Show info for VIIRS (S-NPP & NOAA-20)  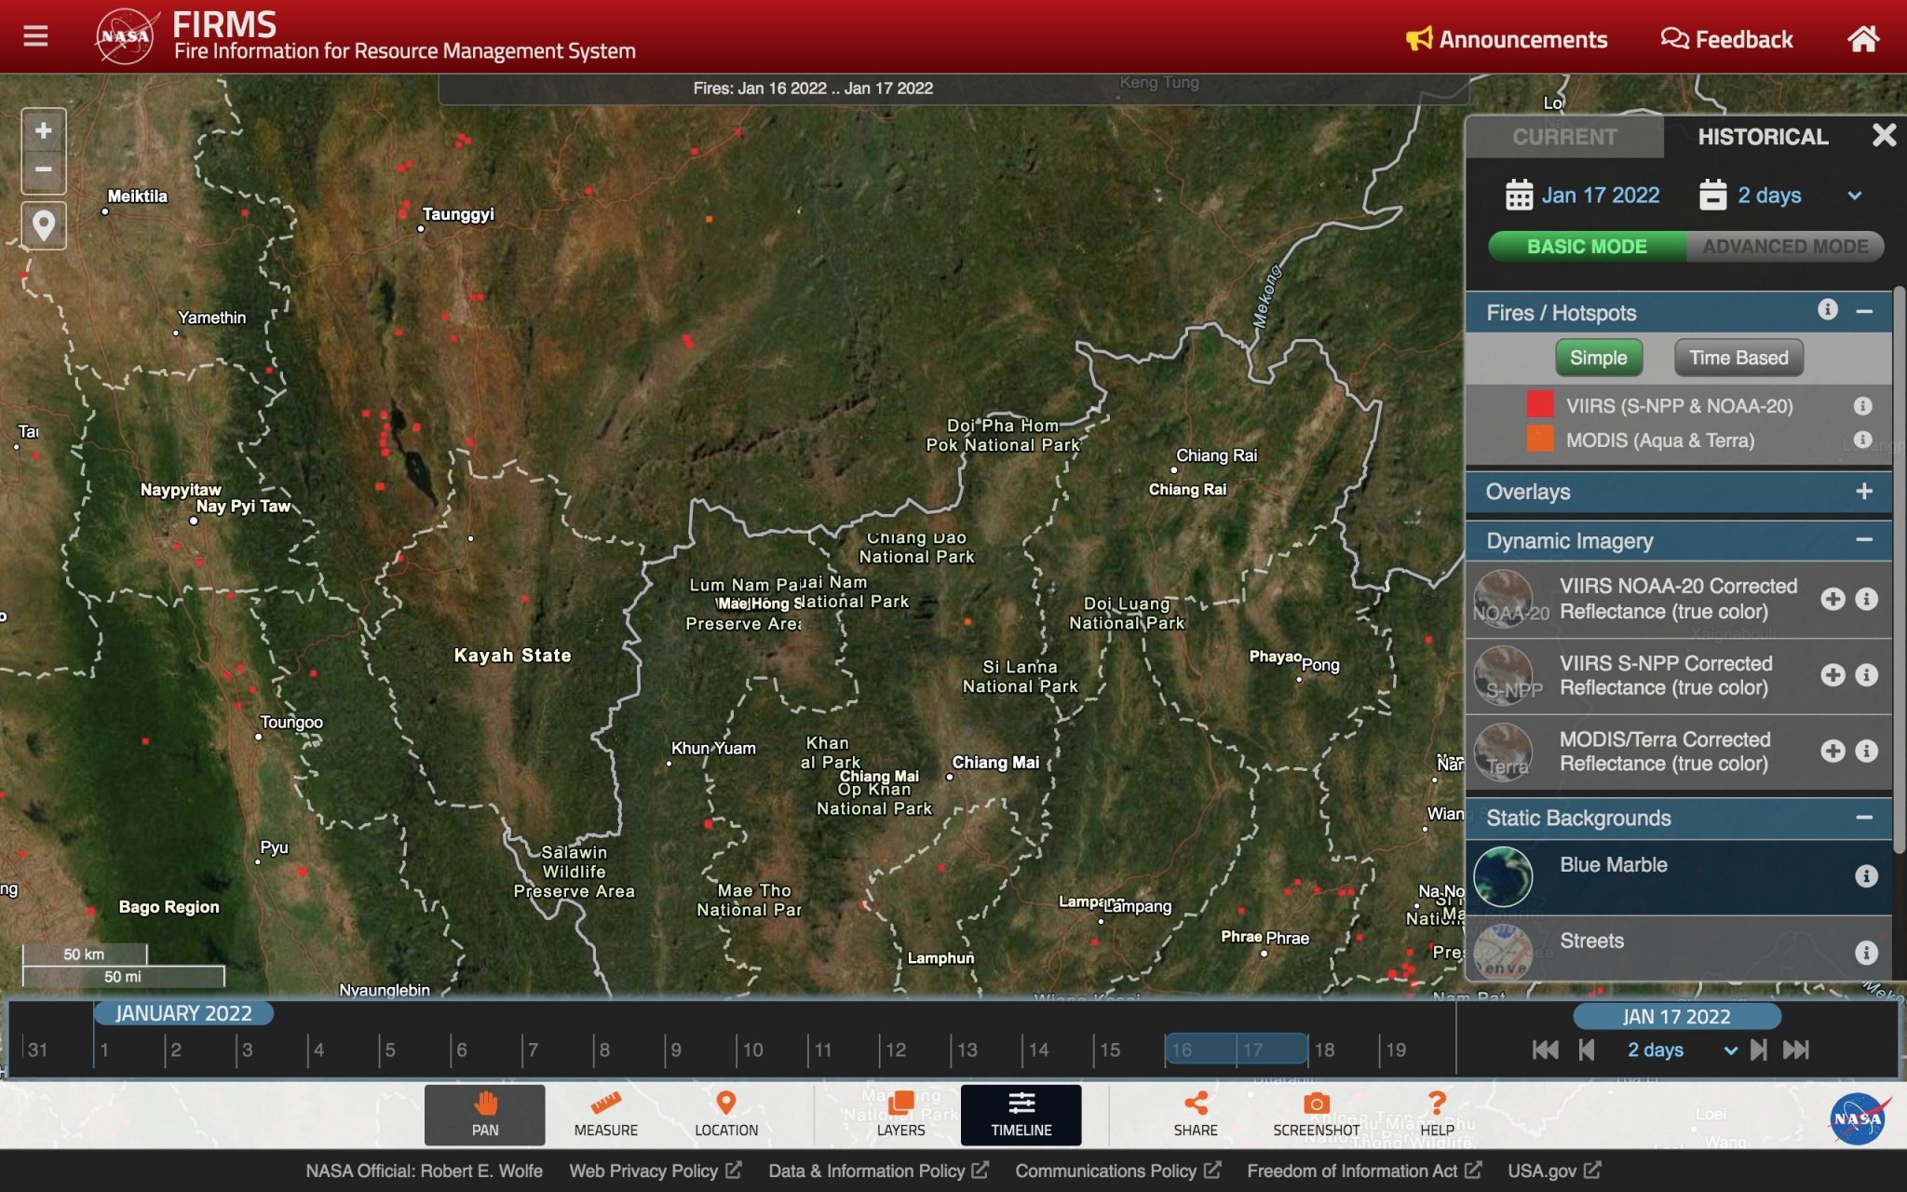point(1862,406)
